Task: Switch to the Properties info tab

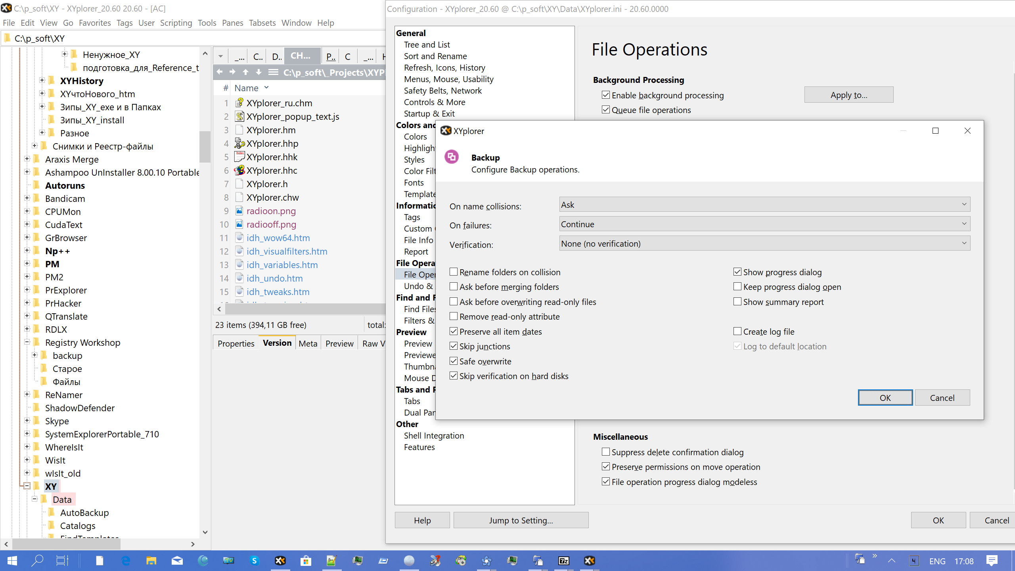Action: click(236, 343)
